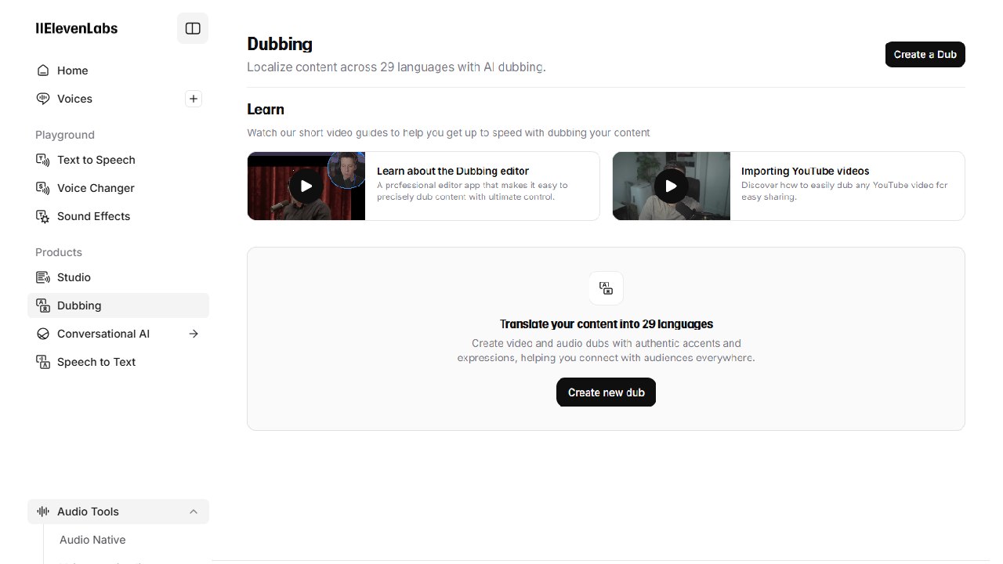Click the Create a Dub button

coord(925,54)
